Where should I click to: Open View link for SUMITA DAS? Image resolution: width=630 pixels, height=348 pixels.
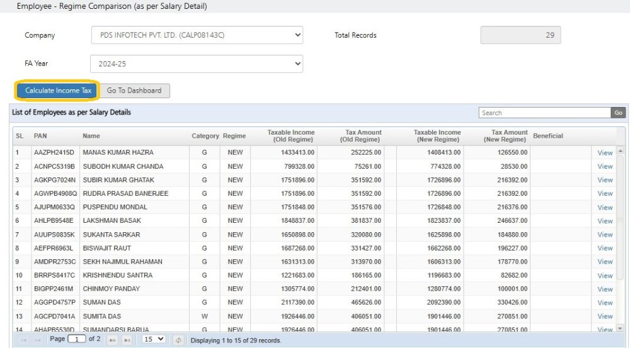pos(605,317)
